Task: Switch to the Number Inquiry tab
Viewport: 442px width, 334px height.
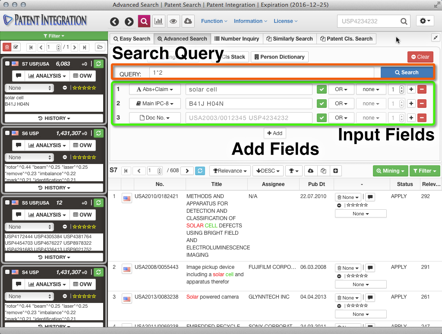Action: tap(237, 38)
